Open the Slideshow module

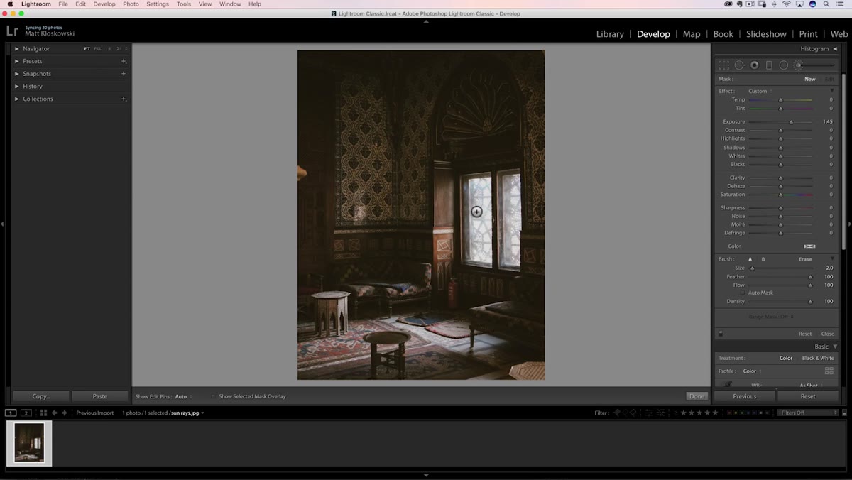(x=766, y=34)
